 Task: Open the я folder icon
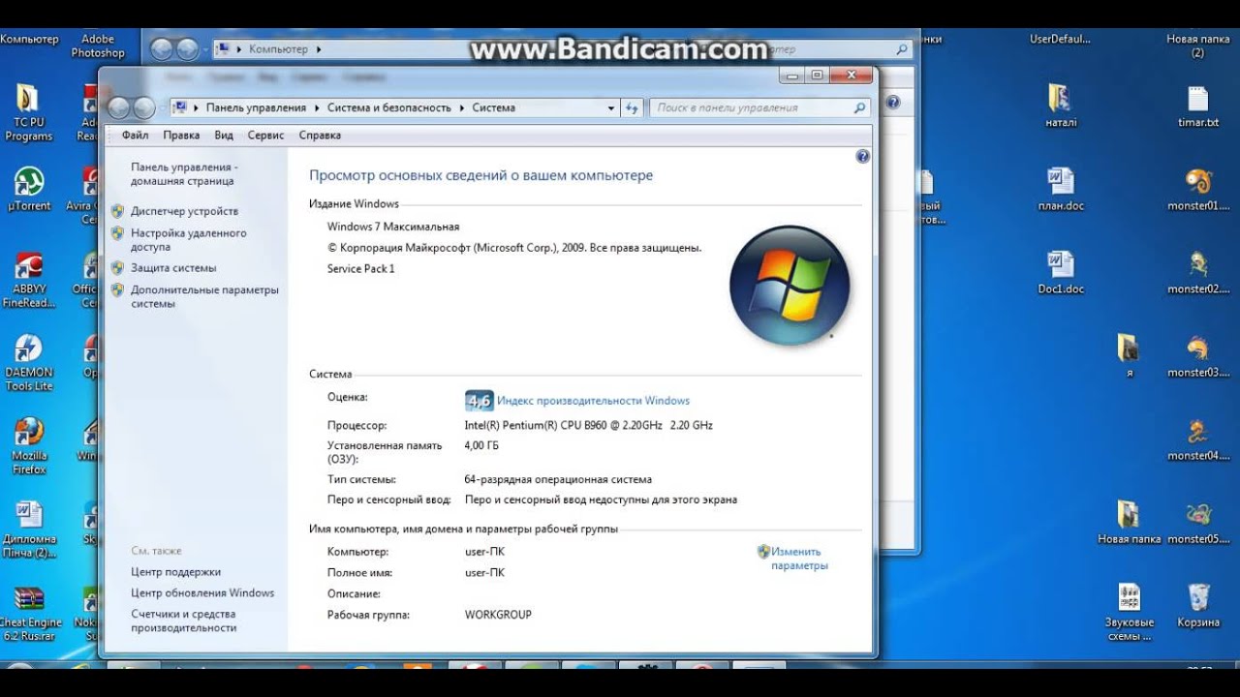pos(1129,355)
